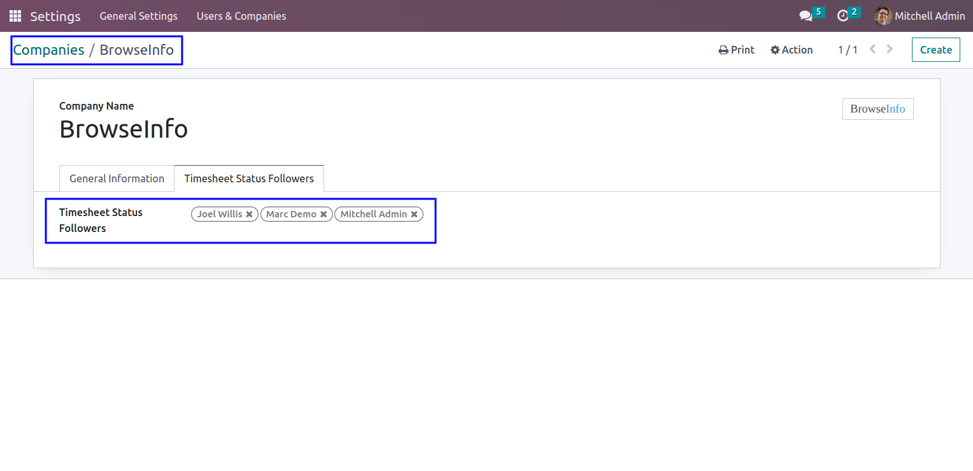Open the conversations chat icon

(806, 16)
